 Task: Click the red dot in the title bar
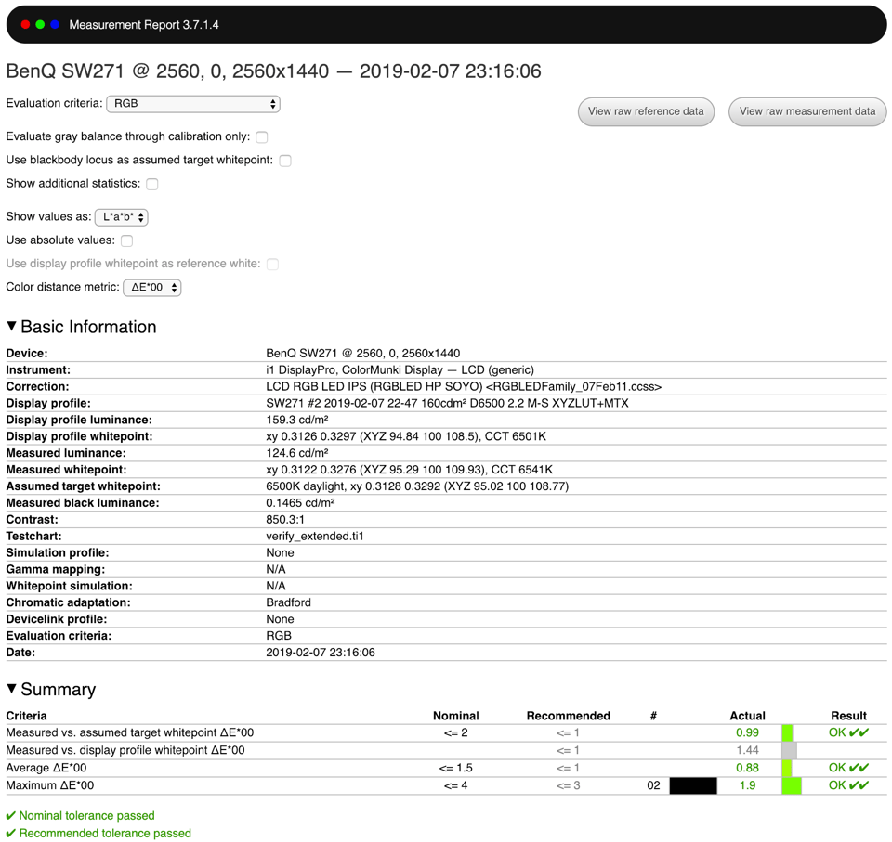25,24
